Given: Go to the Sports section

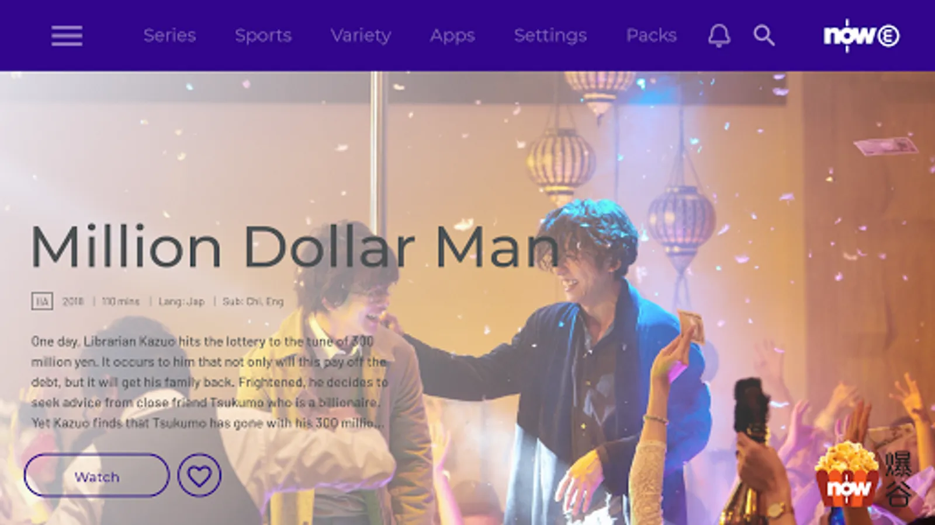Looking at the screenshot, I should [263, 36].
